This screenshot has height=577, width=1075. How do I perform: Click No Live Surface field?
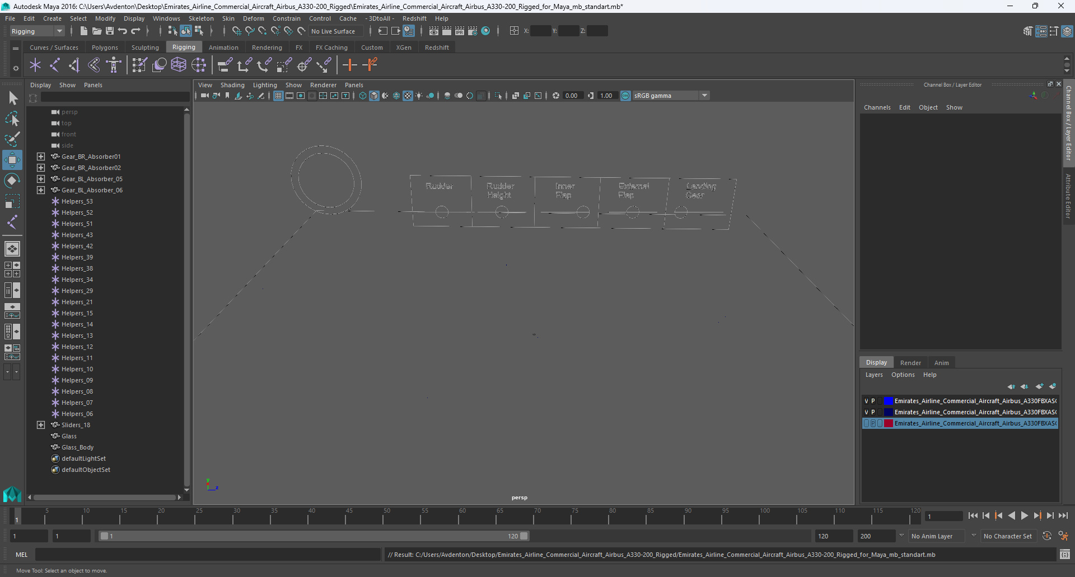(x=336, y=31)
